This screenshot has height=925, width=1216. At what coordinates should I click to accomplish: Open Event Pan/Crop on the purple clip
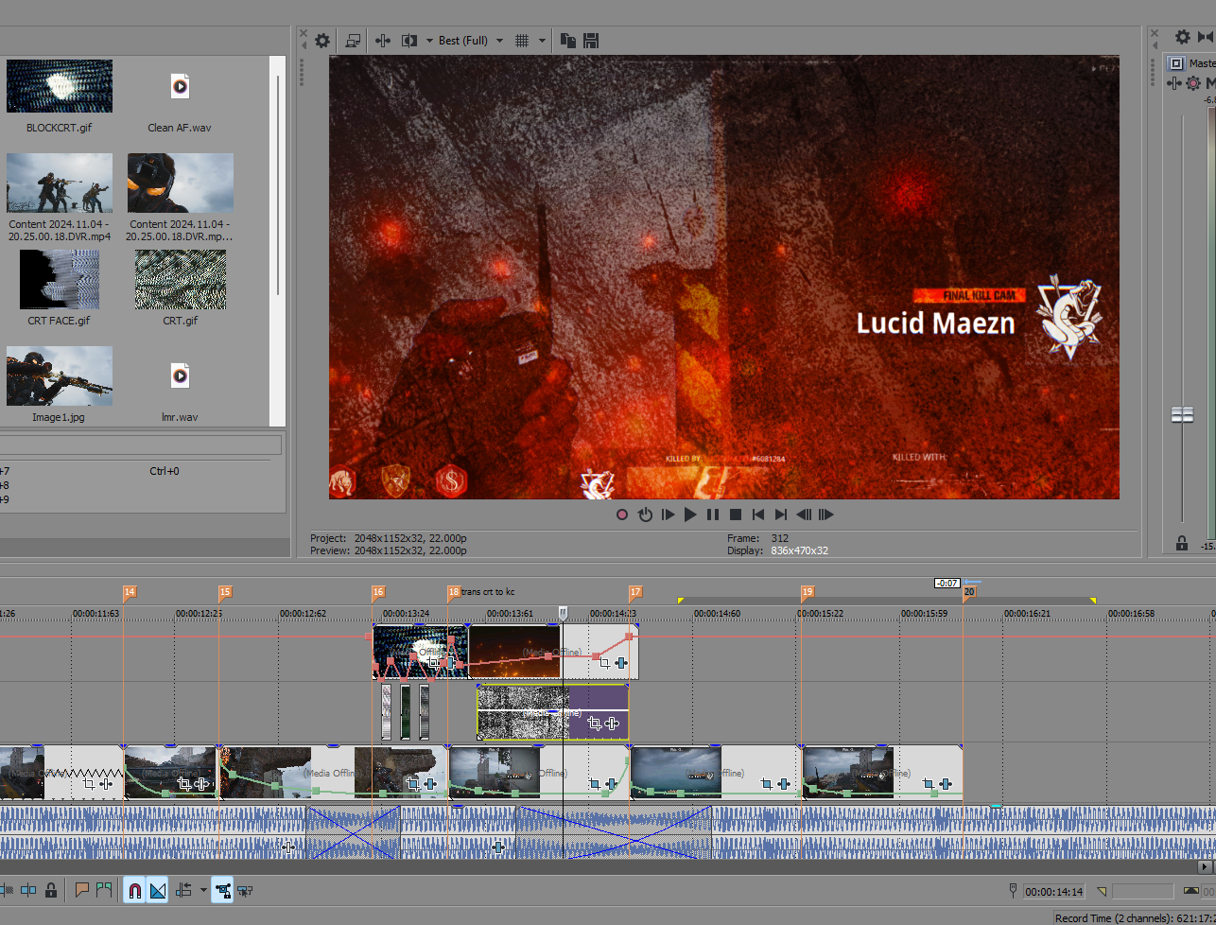(x=594, y=724)
